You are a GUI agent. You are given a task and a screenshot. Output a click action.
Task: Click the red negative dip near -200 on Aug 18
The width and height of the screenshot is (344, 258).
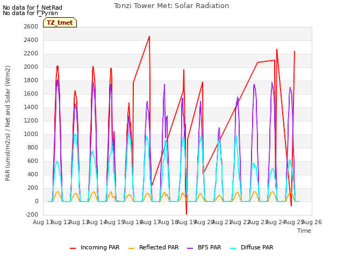[187, 214]
